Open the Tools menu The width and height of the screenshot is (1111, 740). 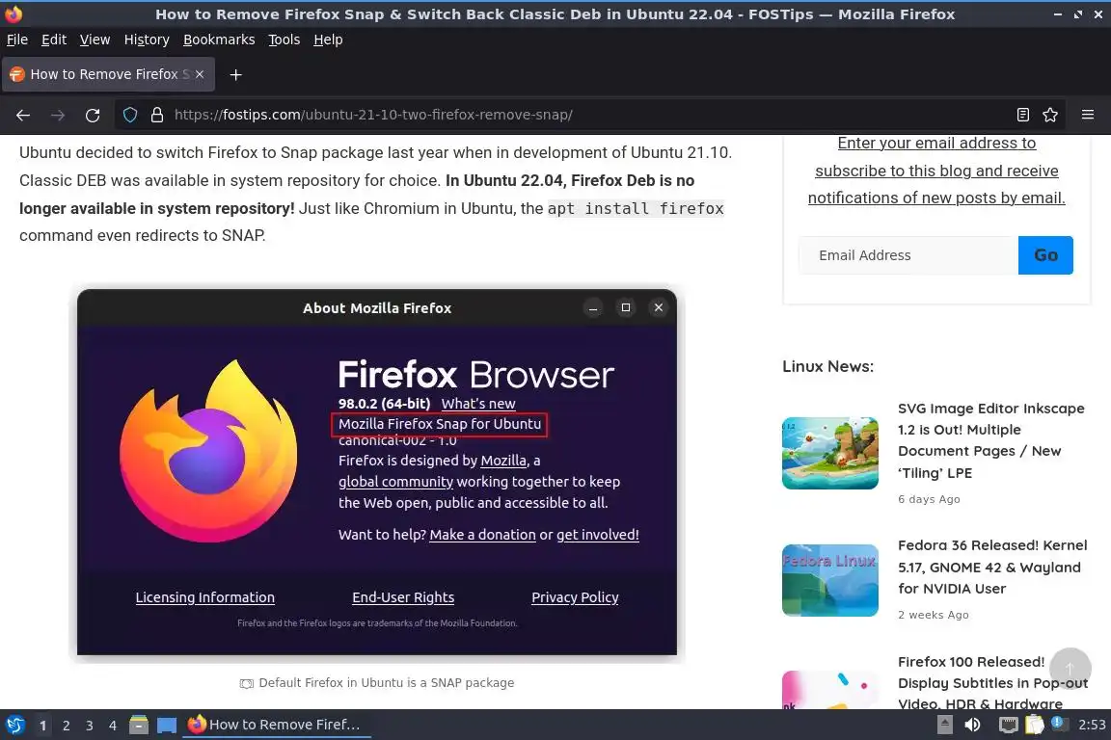coord(285,40)
